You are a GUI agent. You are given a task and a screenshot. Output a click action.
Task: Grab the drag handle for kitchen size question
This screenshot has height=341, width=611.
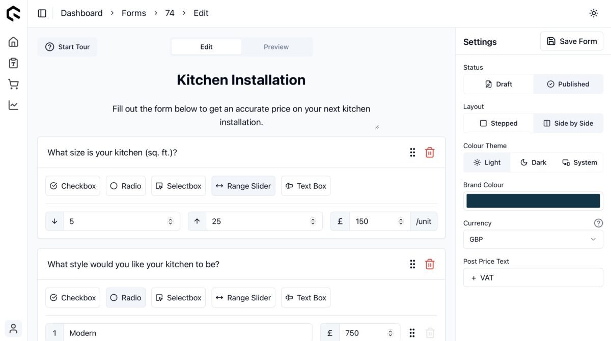(412, 152)
